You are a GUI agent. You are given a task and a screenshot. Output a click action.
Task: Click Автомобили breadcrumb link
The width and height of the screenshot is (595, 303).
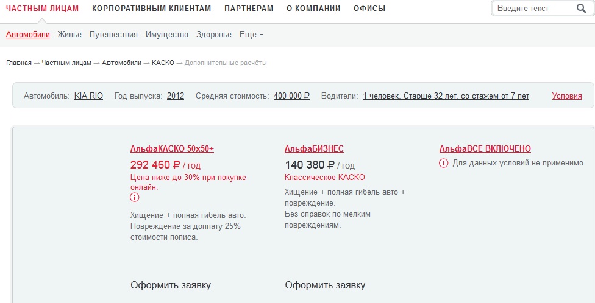click(x=121, y=63)
